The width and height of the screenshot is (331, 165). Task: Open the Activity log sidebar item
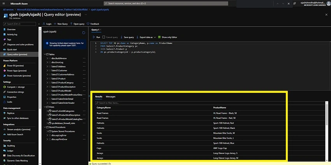pos(12,34)
